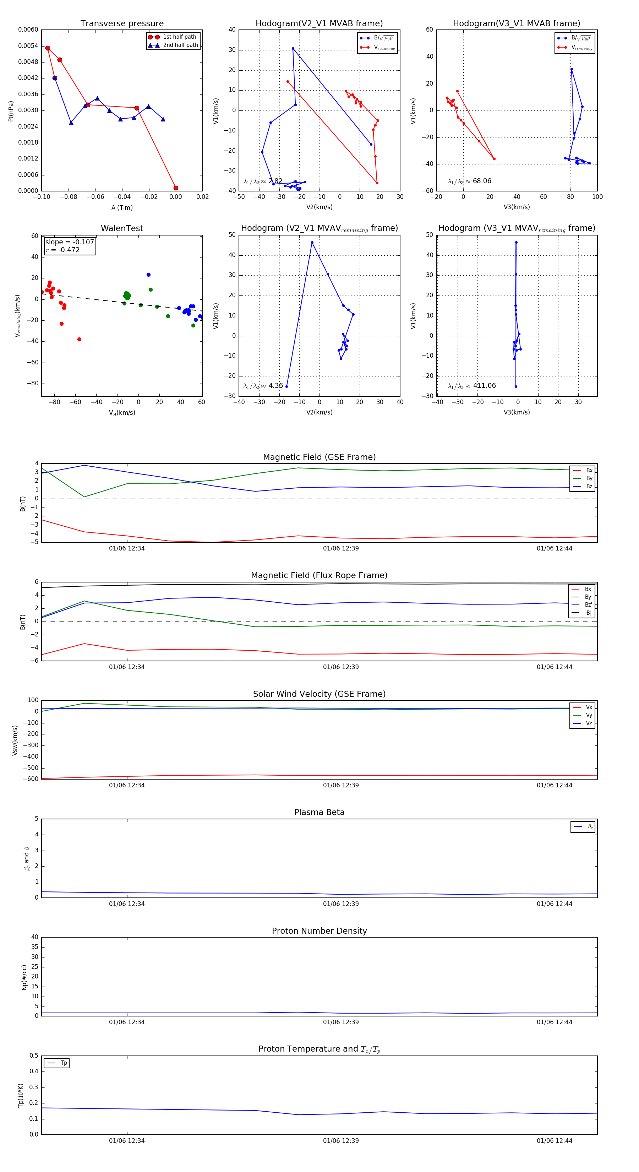Click the eigenvalue ratio text '4.36'

click(275, 386)
